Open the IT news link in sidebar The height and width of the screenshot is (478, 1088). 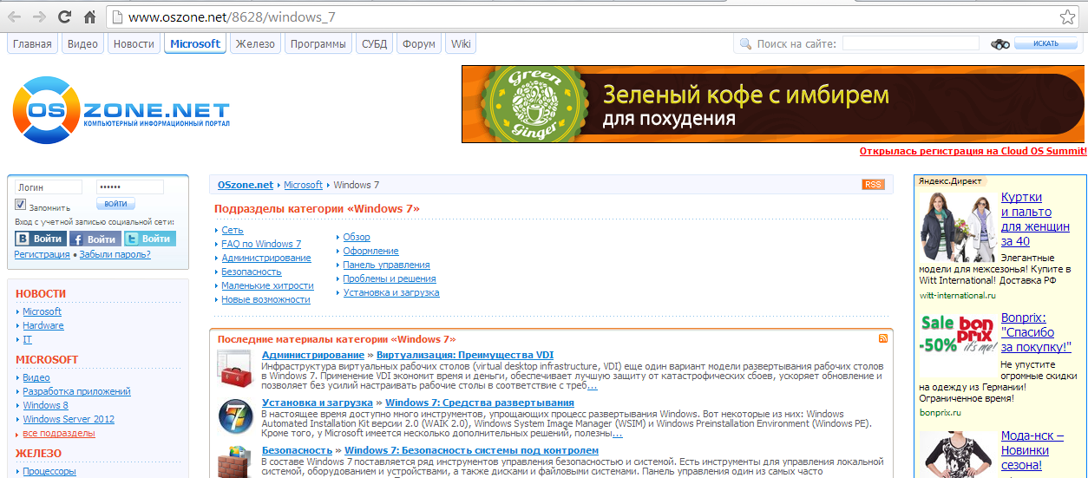pyautogui.click(x=27, y=339)
